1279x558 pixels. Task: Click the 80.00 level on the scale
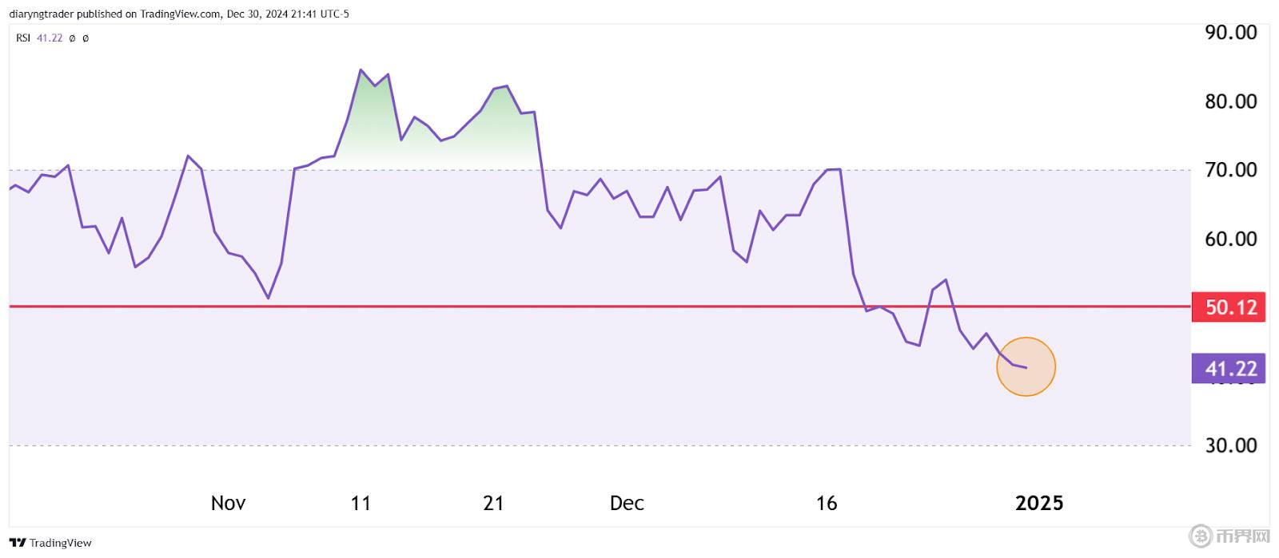[1230, 101]
